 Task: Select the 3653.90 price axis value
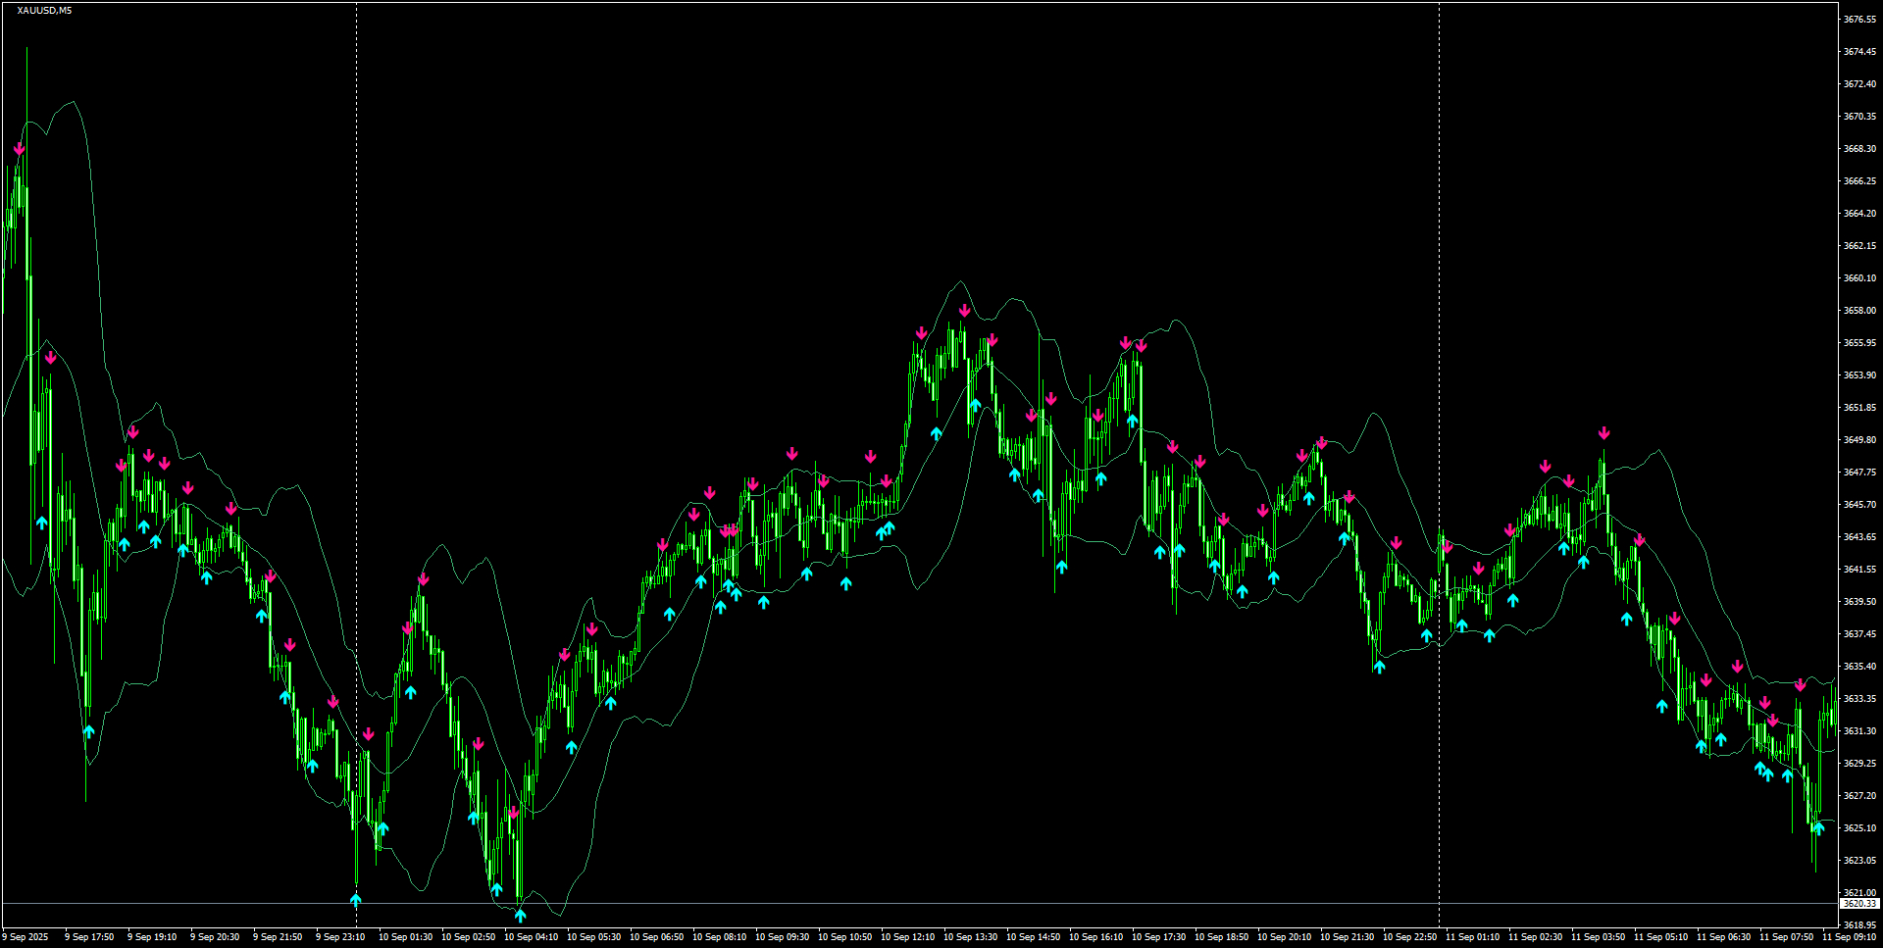[x=1860, y=375]
